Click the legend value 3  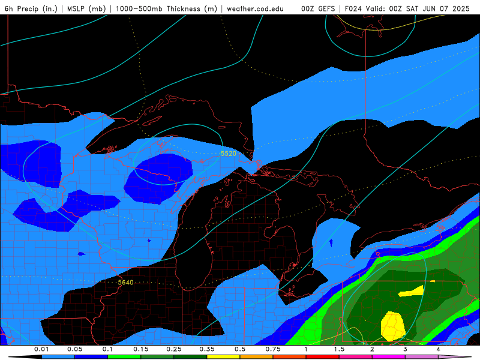pos(406,349)
